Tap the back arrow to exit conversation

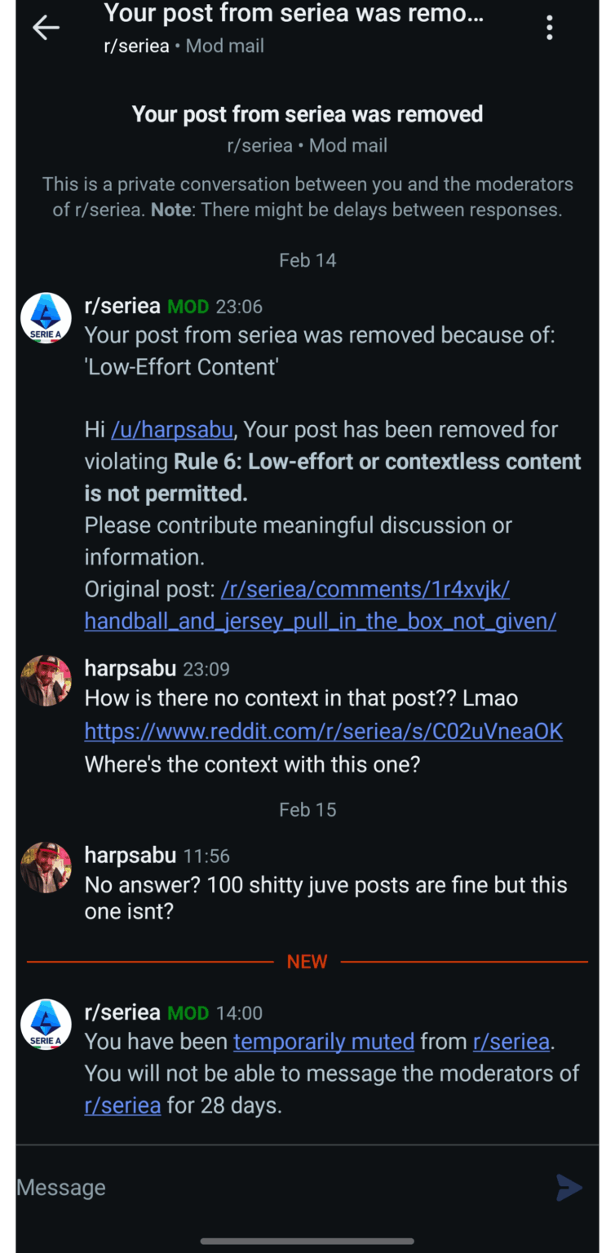tap(46, 27)
